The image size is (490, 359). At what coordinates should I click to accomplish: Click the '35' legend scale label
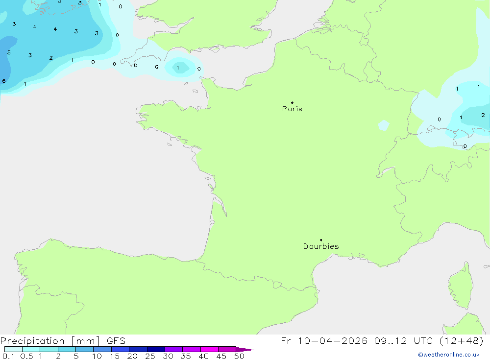click(x=186, y=356)
